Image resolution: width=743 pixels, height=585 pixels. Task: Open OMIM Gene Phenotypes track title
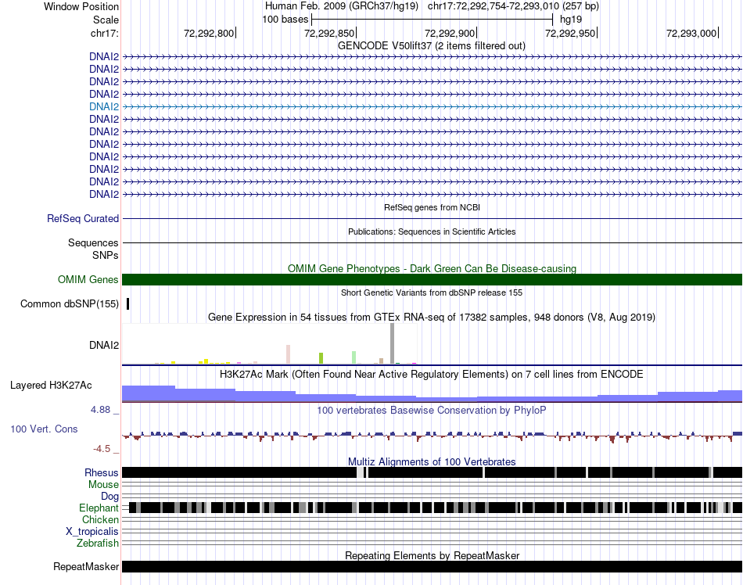(x=432, y=268)
